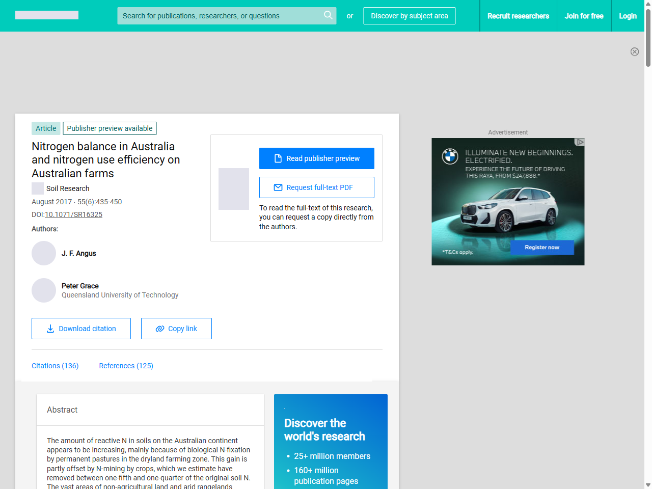Close the banner with the X icon
The width and height of the screenshot is (652, 489).
pyautogui.click(x=634, y=51)
